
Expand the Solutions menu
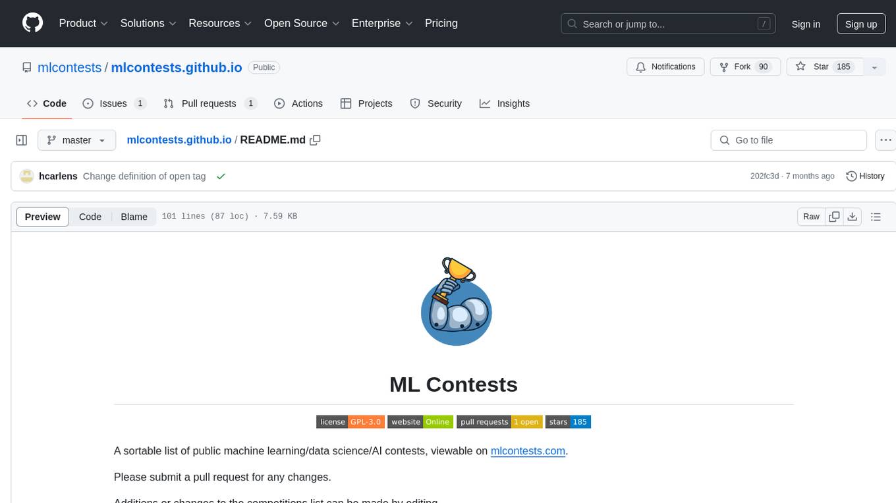point(149,23)
